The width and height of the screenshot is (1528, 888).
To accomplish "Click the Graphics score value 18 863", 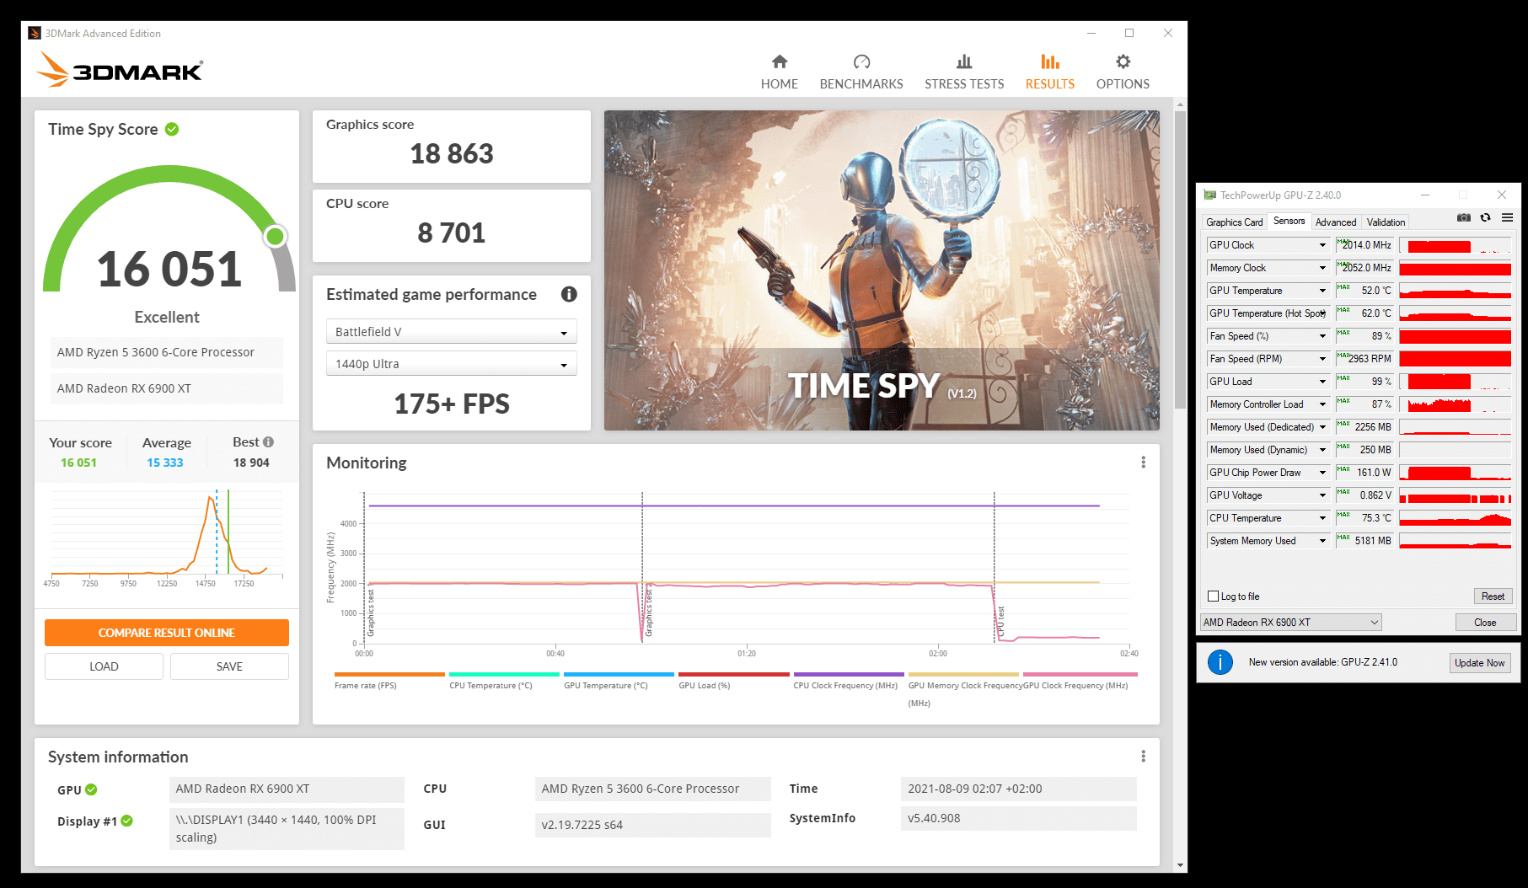I will (452, 154).
